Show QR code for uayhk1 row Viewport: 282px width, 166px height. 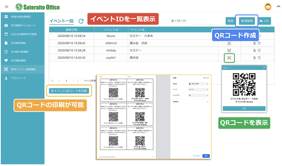click(229, 58)
